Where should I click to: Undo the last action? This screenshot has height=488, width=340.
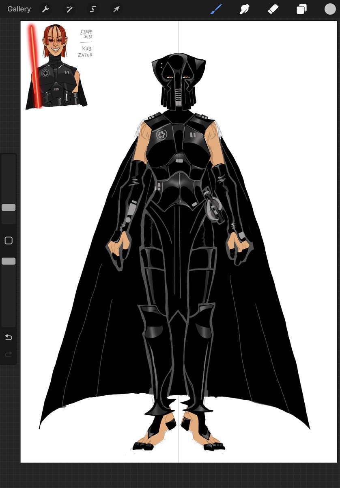point(9,338)
